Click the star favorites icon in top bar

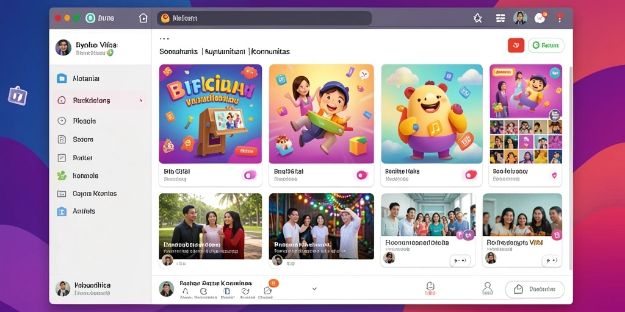(477, 18)
